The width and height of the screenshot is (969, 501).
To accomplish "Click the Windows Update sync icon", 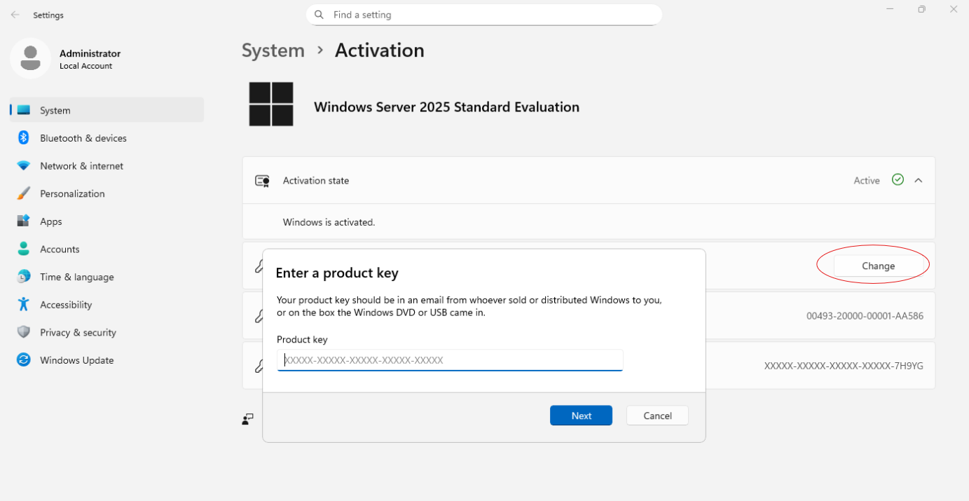I will click(24, 359).
